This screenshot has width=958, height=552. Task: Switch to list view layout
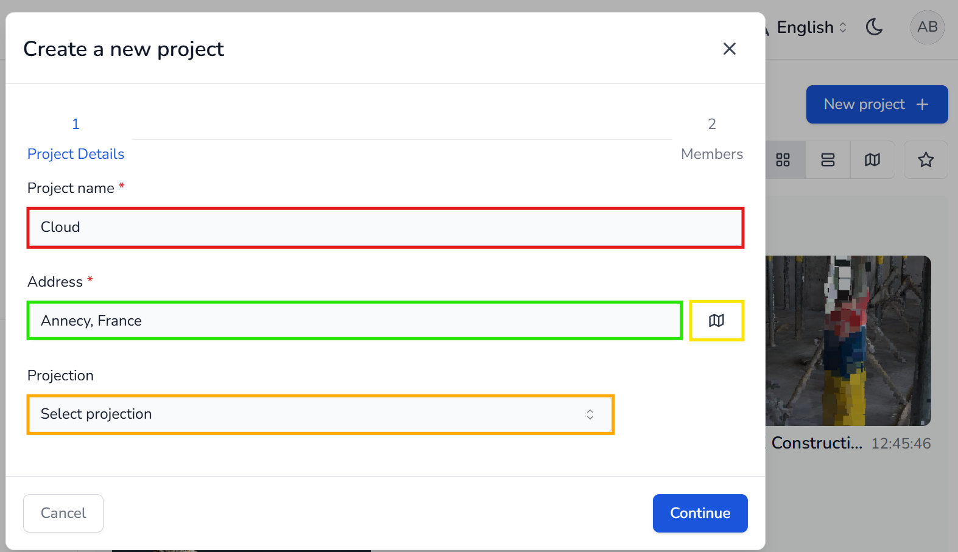[828, 160]
